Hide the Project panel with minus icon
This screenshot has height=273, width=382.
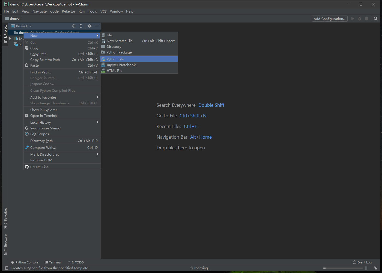[97, 26]
